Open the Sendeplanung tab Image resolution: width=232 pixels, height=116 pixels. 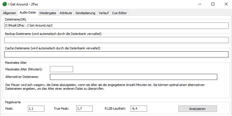coord(86,13)
